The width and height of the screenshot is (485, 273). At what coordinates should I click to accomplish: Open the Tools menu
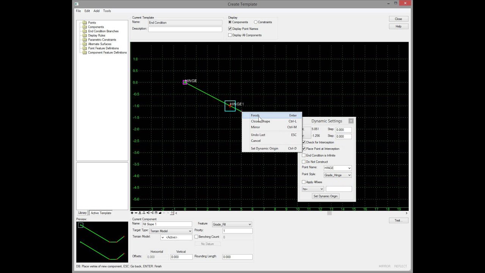point(107,11)
